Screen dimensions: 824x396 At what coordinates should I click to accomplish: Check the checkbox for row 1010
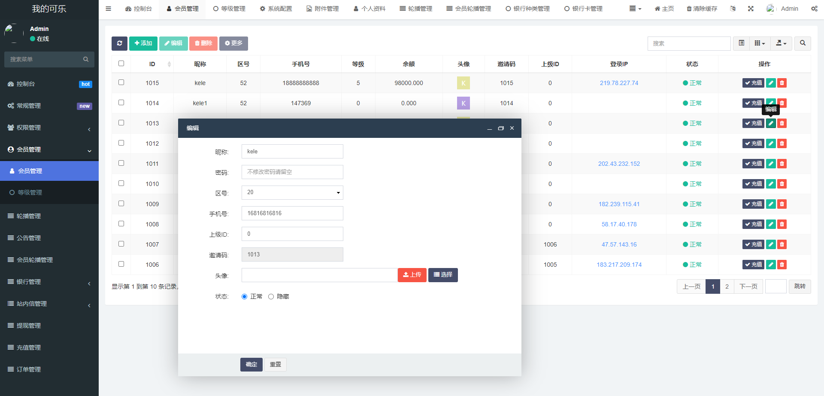(121, 183)
